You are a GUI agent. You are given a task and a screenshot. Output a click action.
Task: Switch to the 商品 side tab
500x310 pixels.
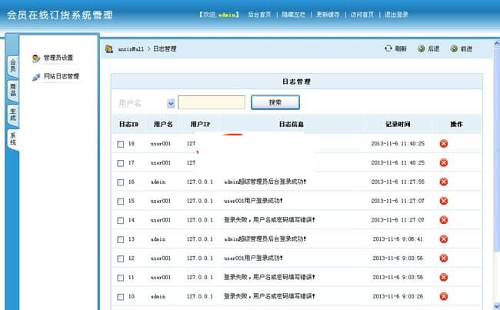(13, 90)
